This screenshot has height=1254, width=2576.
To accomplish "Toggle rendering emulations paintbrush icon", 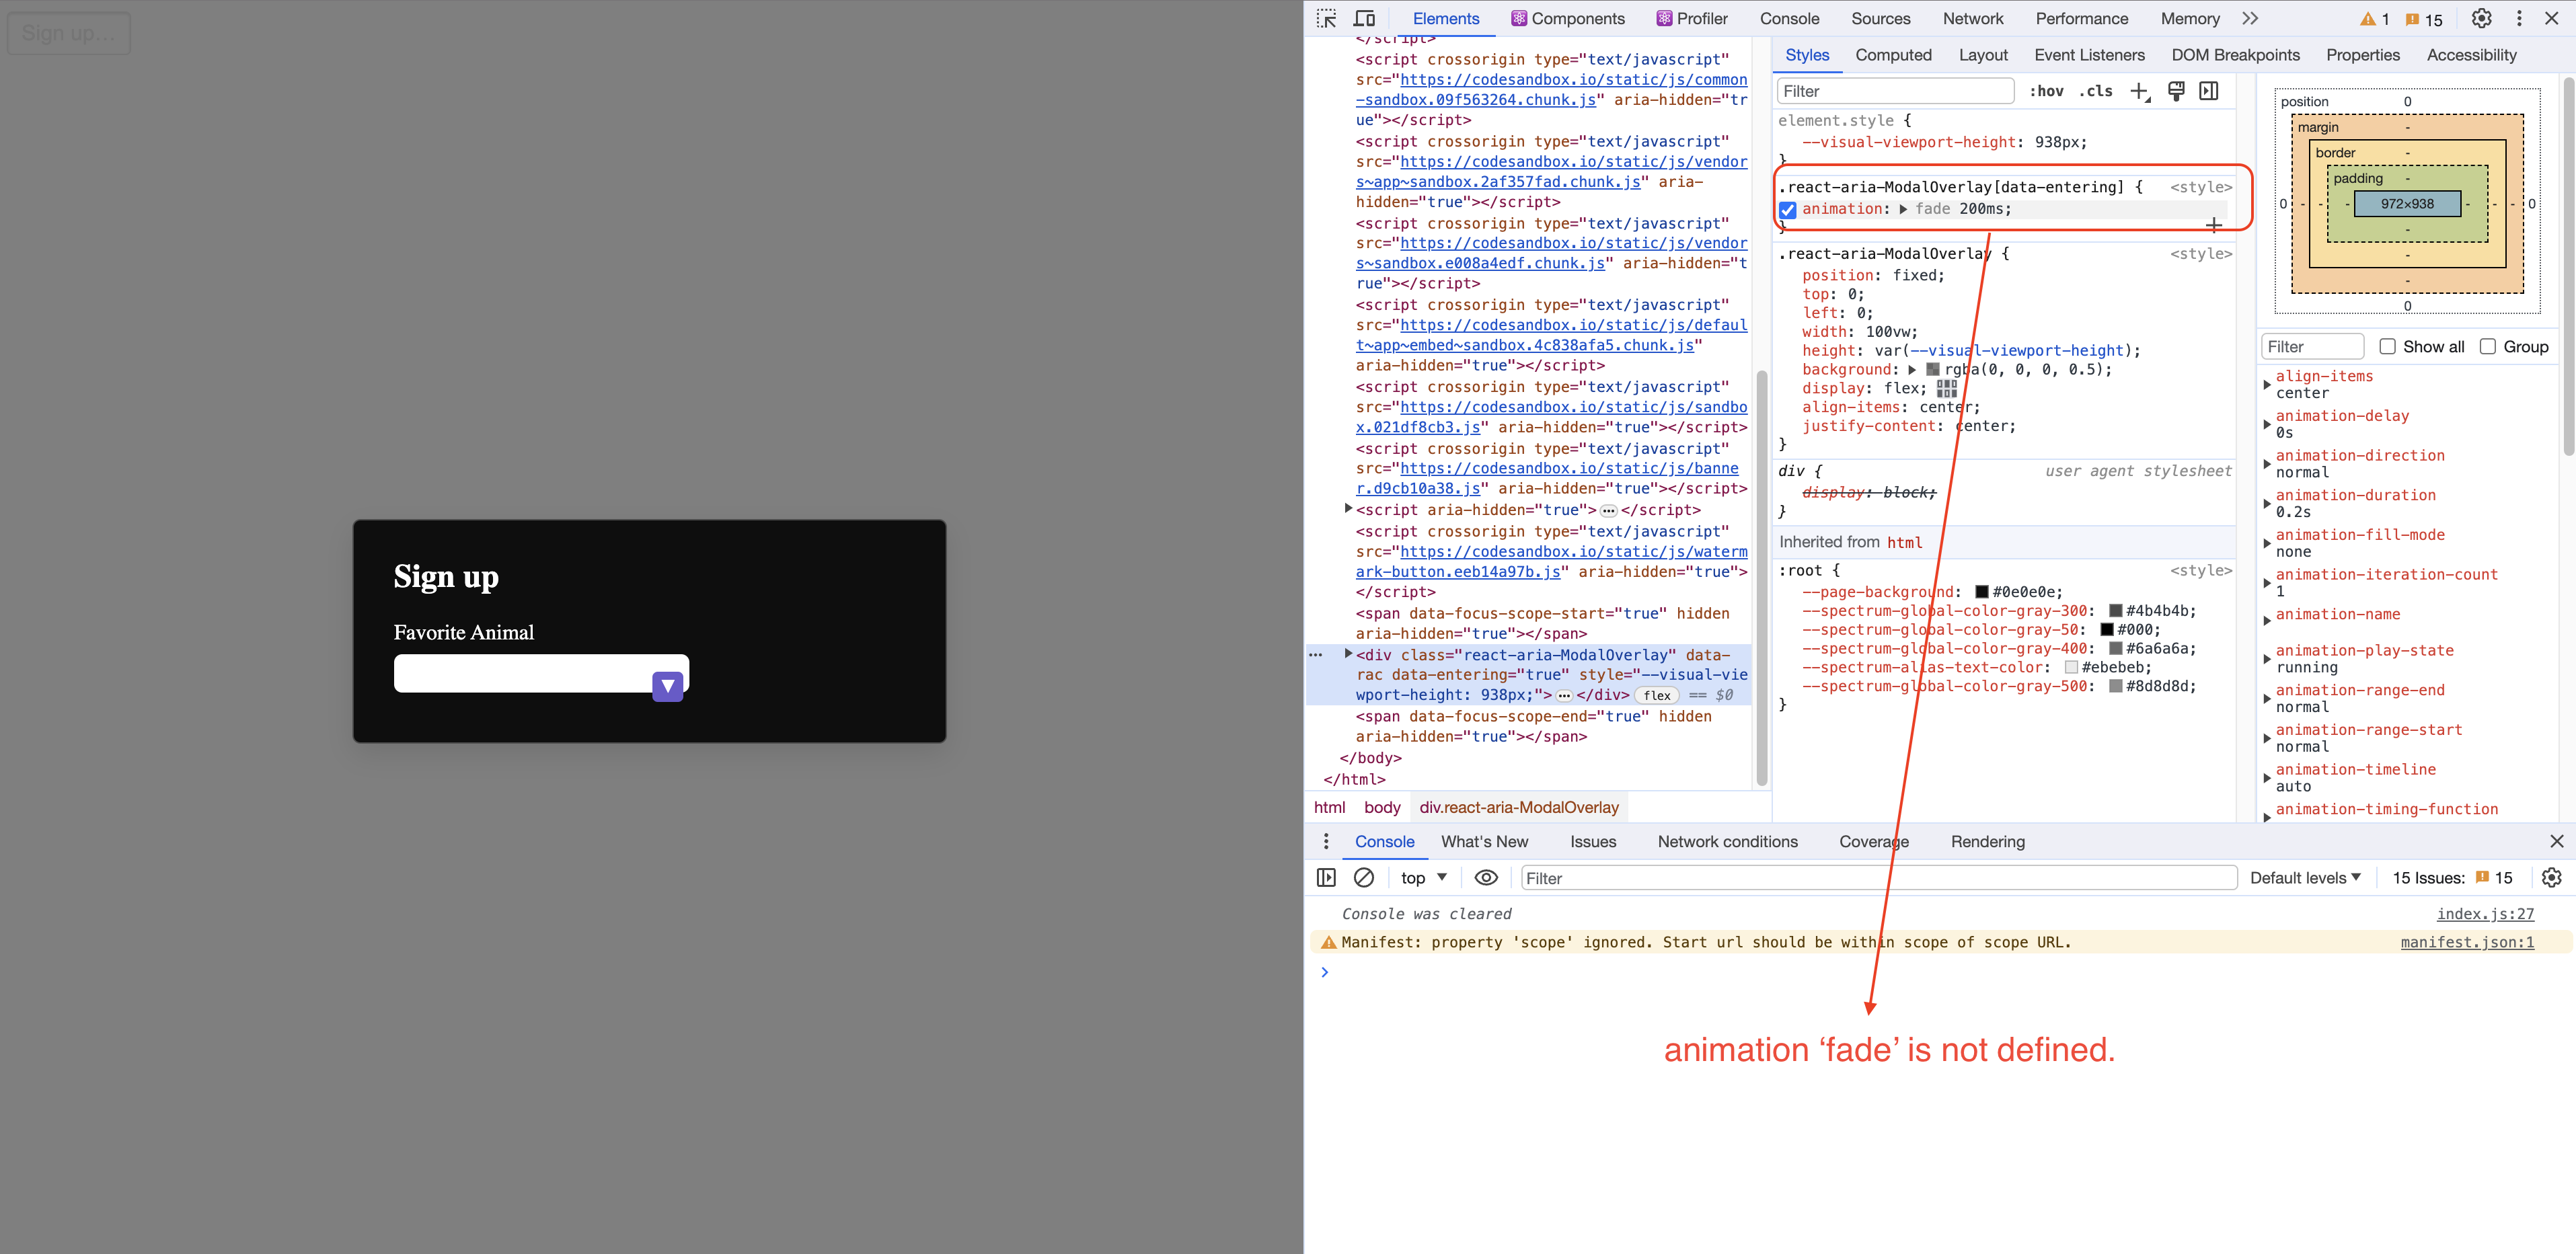I will [2176, 91].
